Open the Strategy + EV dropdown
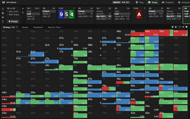190x119 pixels. (x=10, y=27)
